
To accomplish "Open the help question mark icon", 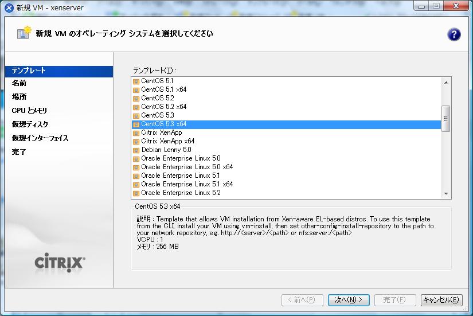I will (x=454, y=34).
